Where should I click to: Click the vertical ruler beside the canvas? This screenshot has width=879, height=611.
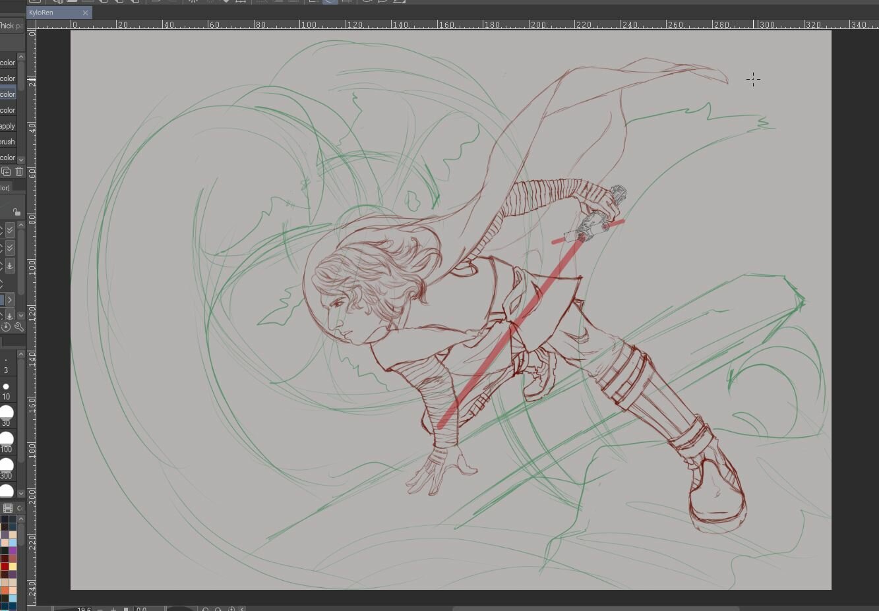point(32,316)
